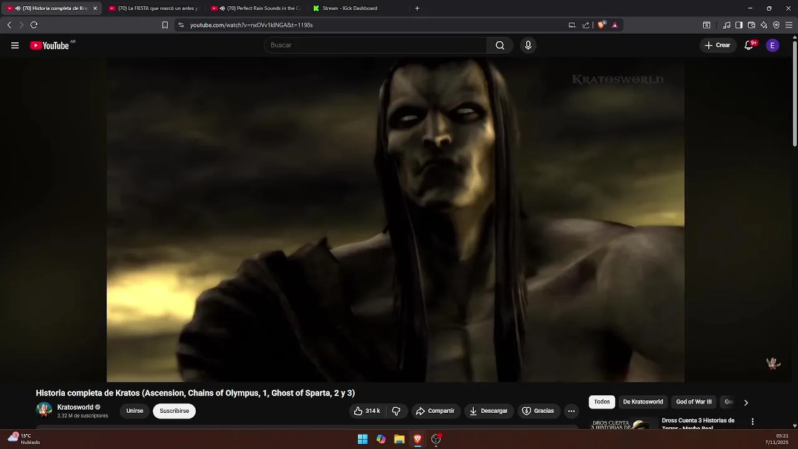The height and width of the screenshot is (449, 798).
Task: Like the video showing 314 k
Action: tap(367, 411)
